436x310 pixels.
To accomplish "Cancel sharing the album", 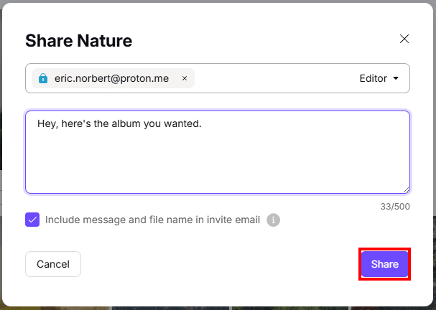I will [53, 264].
